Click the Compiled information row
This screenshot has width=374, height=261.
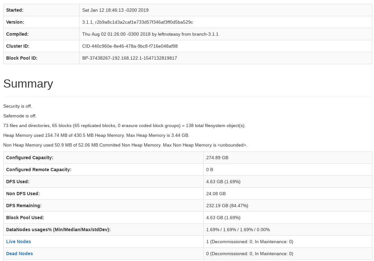(x=150, y=34)
